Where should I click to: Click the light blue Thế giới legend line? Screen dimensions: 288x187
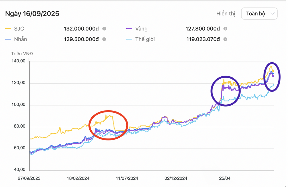[x=129, y=39]
